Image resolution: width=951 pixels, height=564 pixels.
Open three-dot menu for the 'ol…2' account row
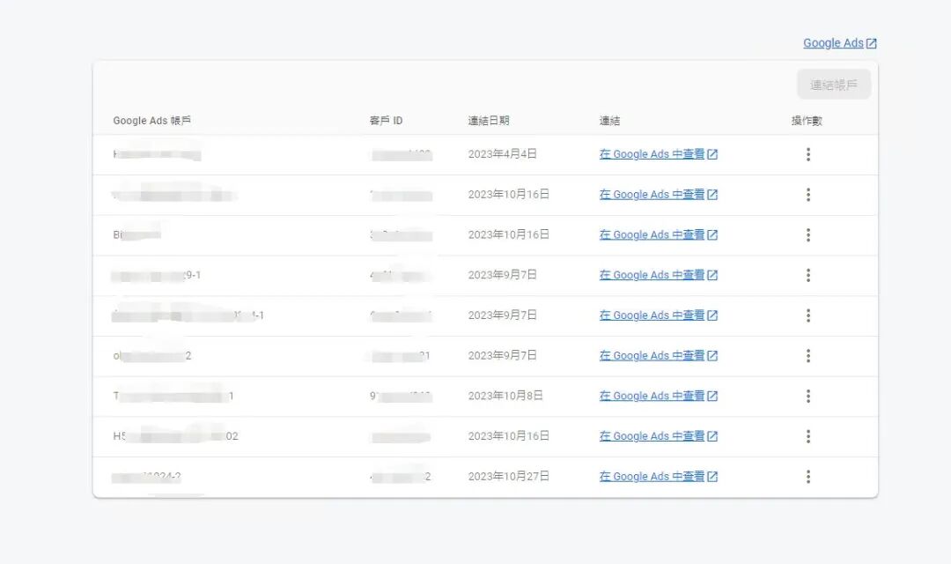807,356
